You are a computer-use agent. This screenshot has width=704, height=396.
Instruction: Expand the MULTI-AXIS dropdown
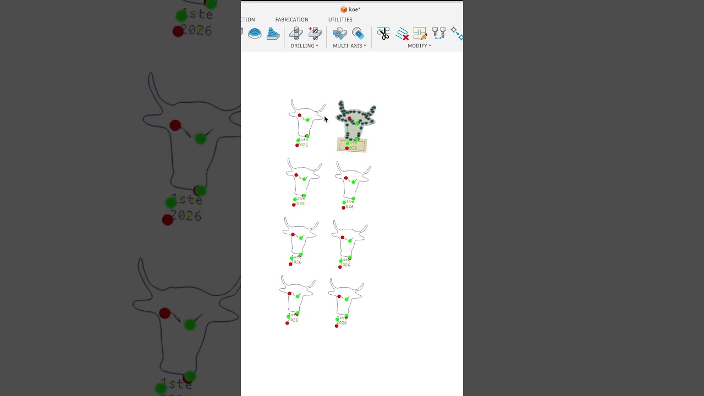pyautogui.click(x=349, y=46)
